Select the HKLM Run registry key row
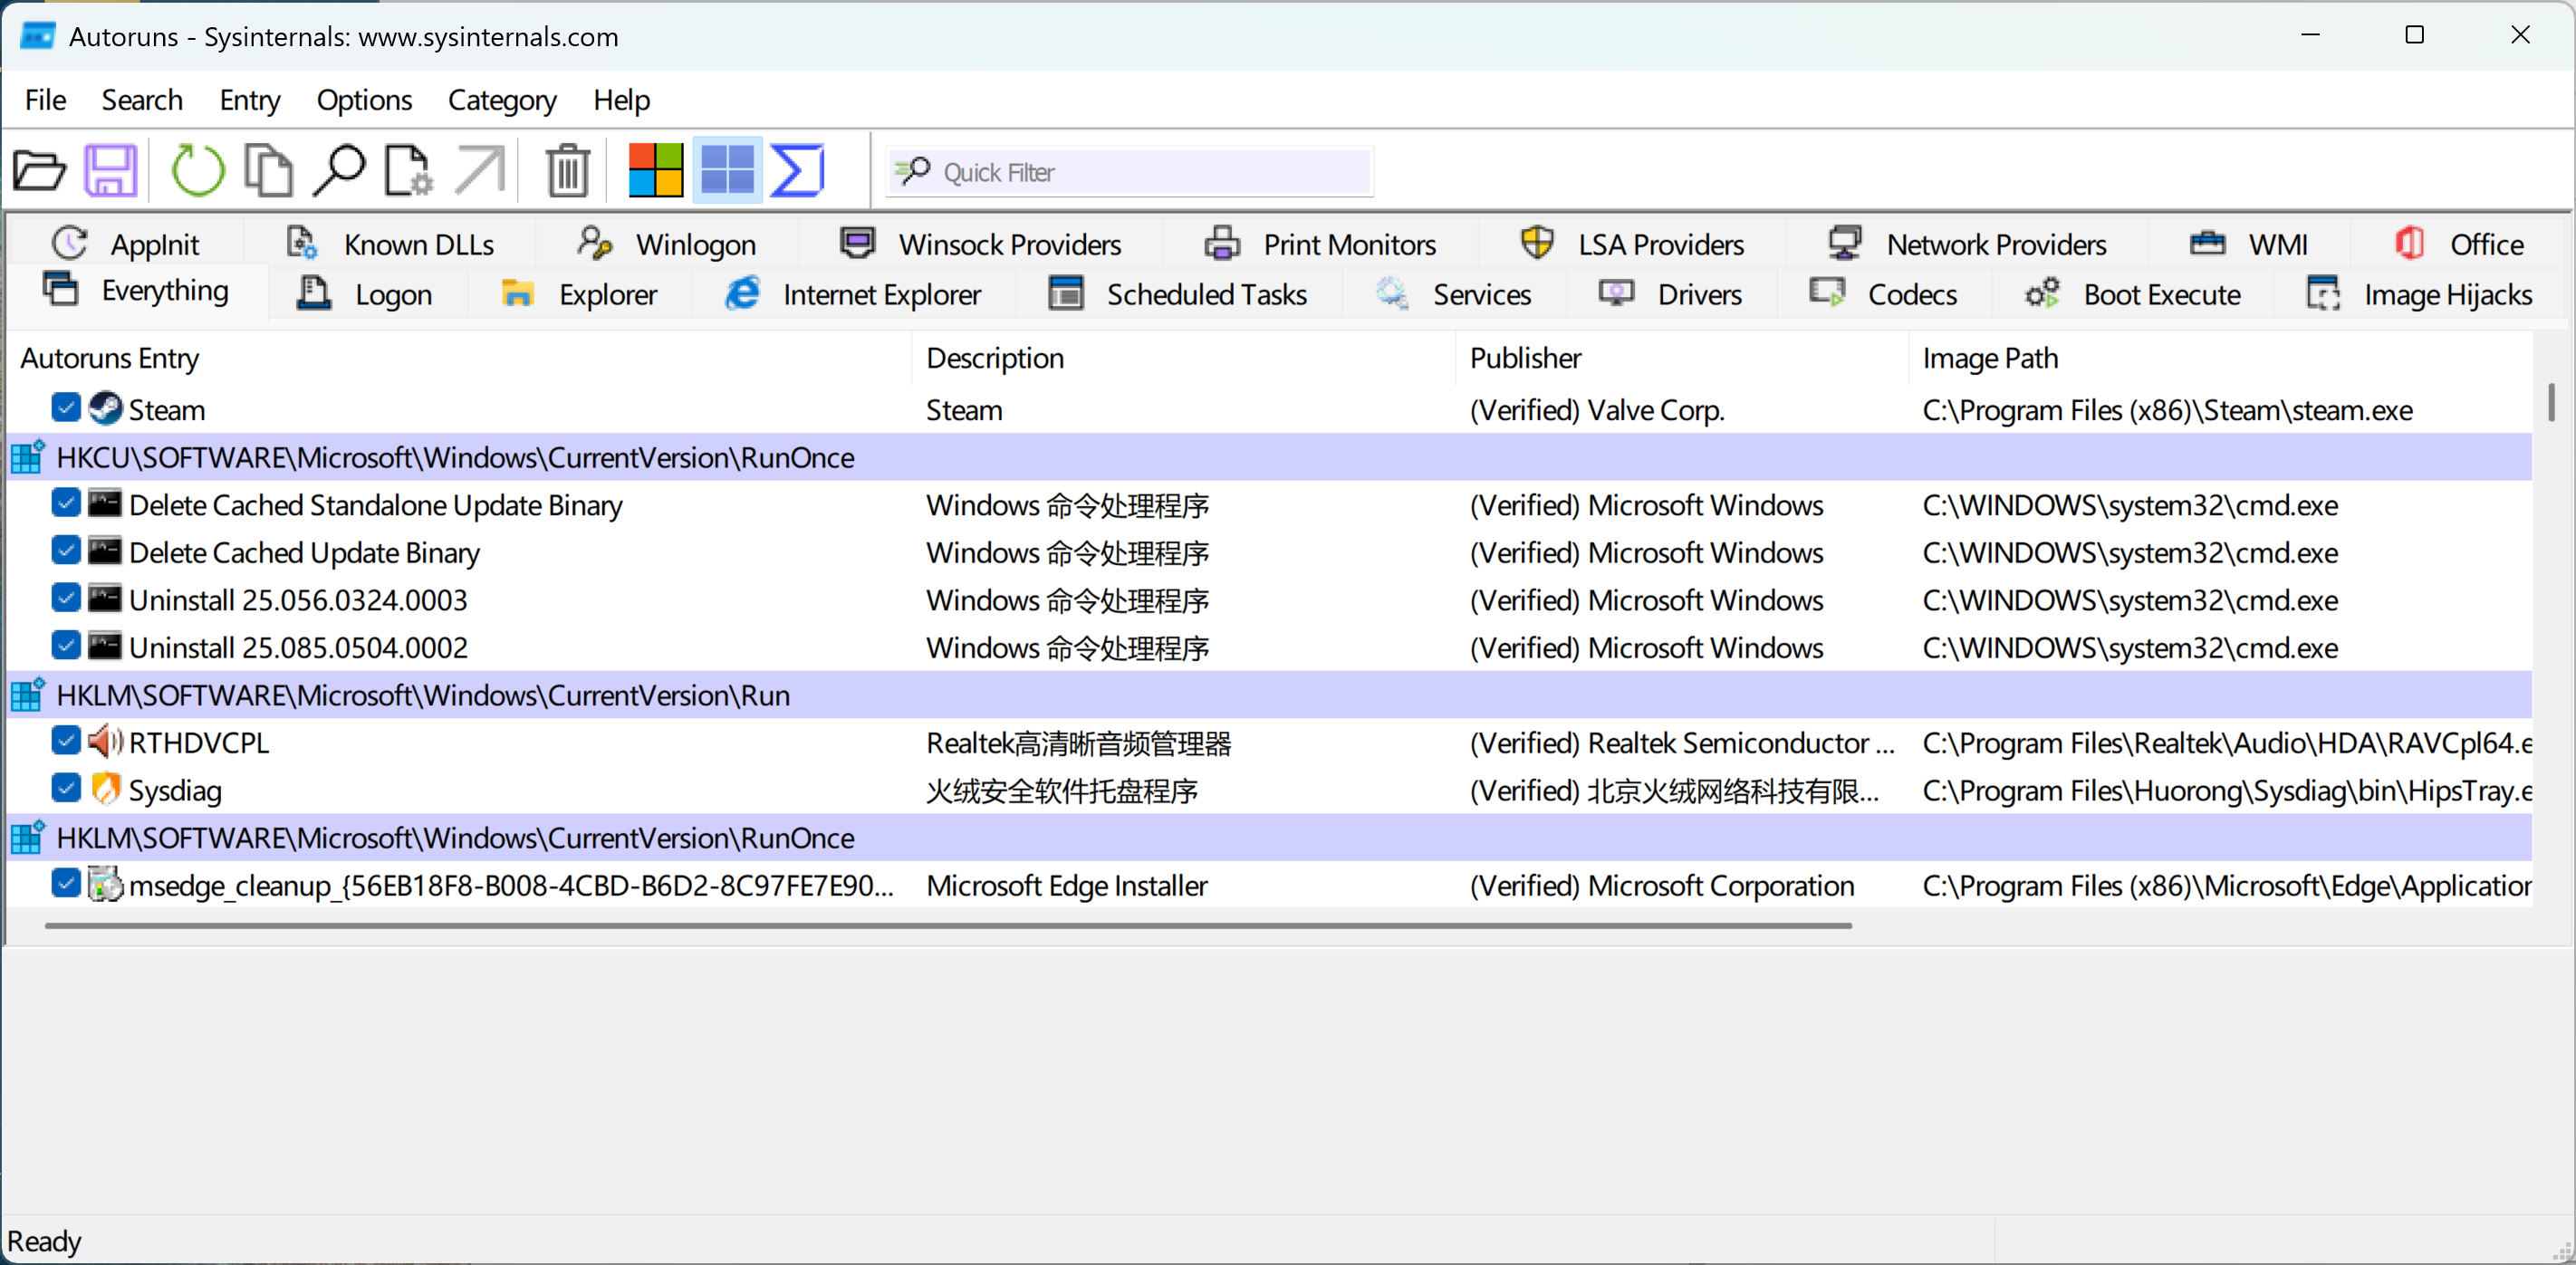The width and height of the screenshot is (2576, 1265). click(1270, 695)
